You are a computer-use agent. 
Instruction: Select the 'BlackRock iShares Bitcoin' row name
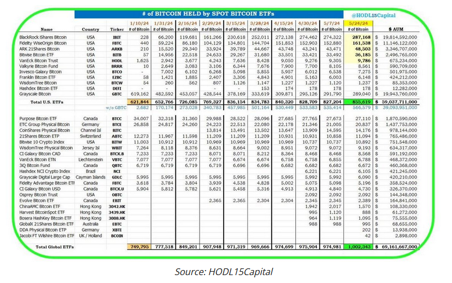pos(43,37)
